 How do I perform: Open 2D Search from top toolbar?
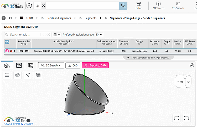click(x=178, y=6)
